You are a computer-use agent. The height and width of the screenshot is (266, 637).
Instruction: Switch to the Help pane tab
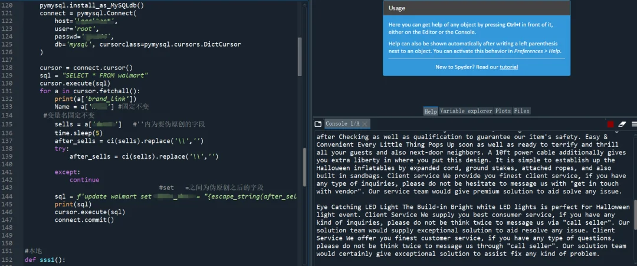coord(431,111)
